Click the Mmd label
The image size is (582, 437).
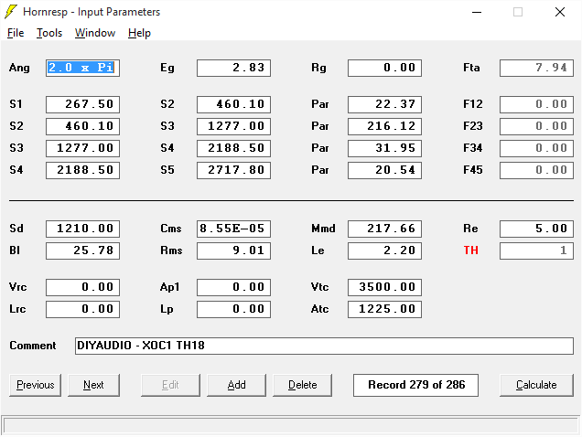tap(323, 229)
